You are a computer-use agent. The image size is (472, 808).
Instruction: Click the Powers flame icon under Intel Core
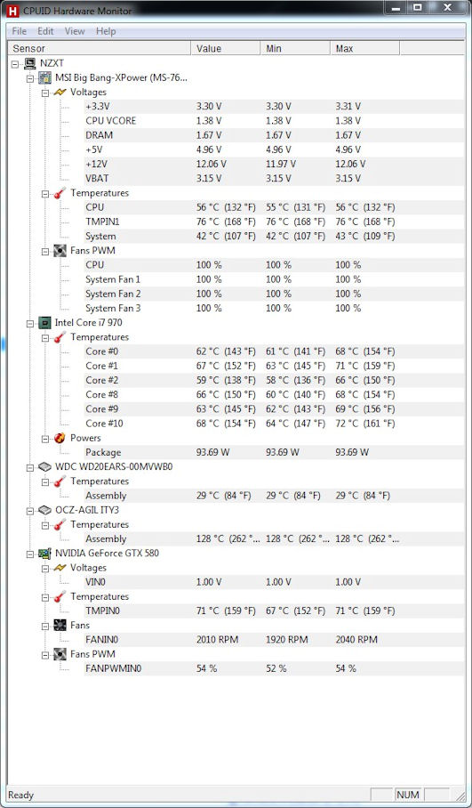[60, 438]
